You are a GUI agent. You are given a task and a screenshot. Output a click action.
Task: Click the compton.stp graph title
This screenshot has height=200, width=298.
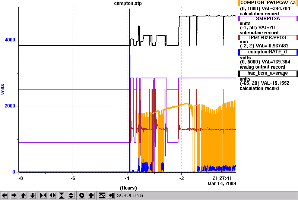[x=128, y=3]
